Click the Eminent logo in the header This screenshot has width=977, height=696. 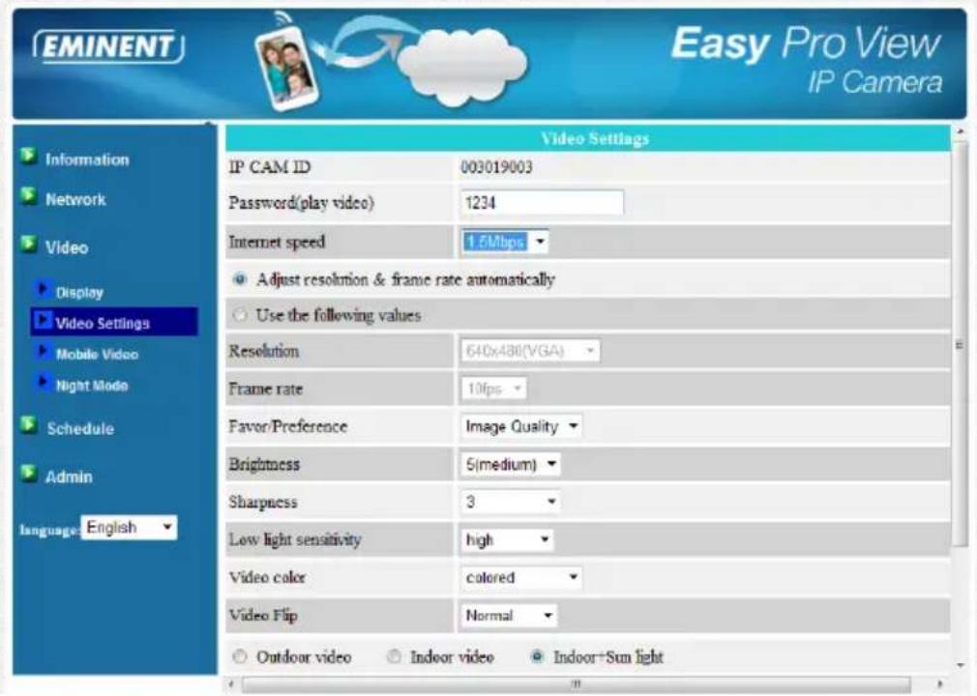[109, 46]
